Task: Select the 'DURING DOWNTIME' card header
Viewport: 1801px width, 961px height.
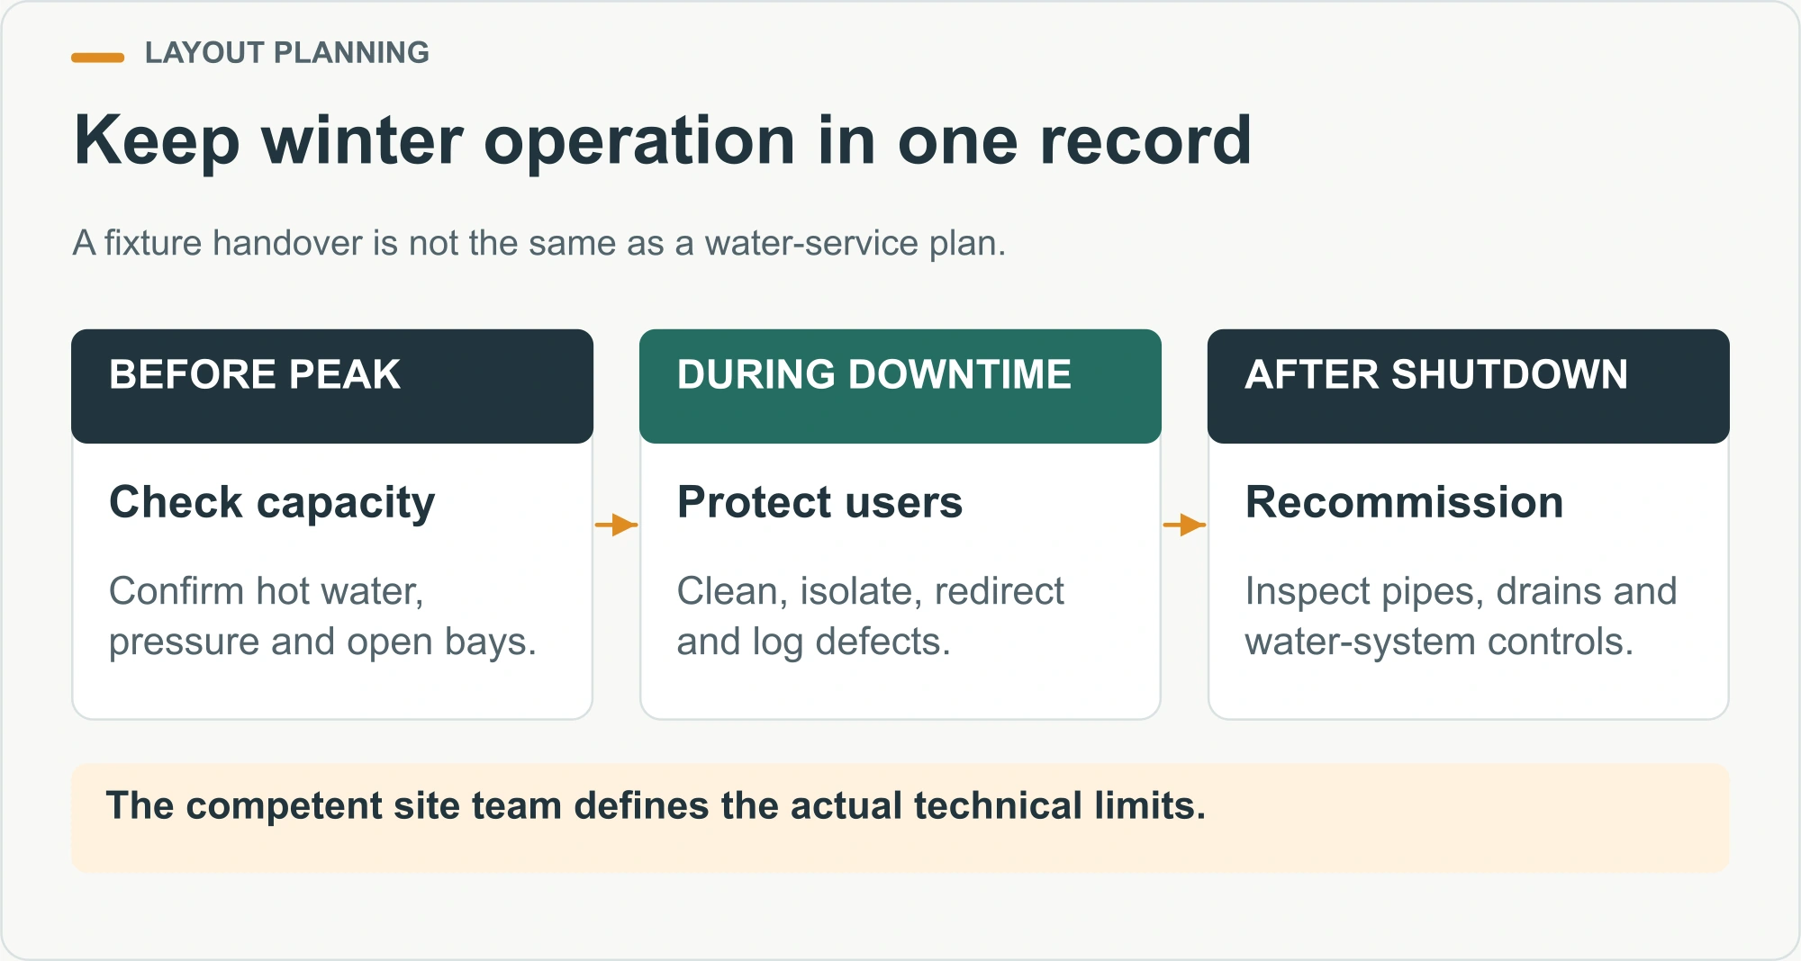Action: [x=900, y=386]
